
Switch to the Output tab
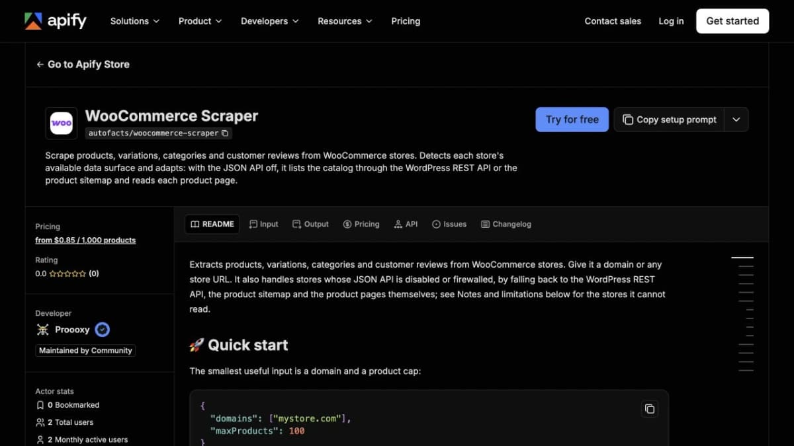pos(310,224)
